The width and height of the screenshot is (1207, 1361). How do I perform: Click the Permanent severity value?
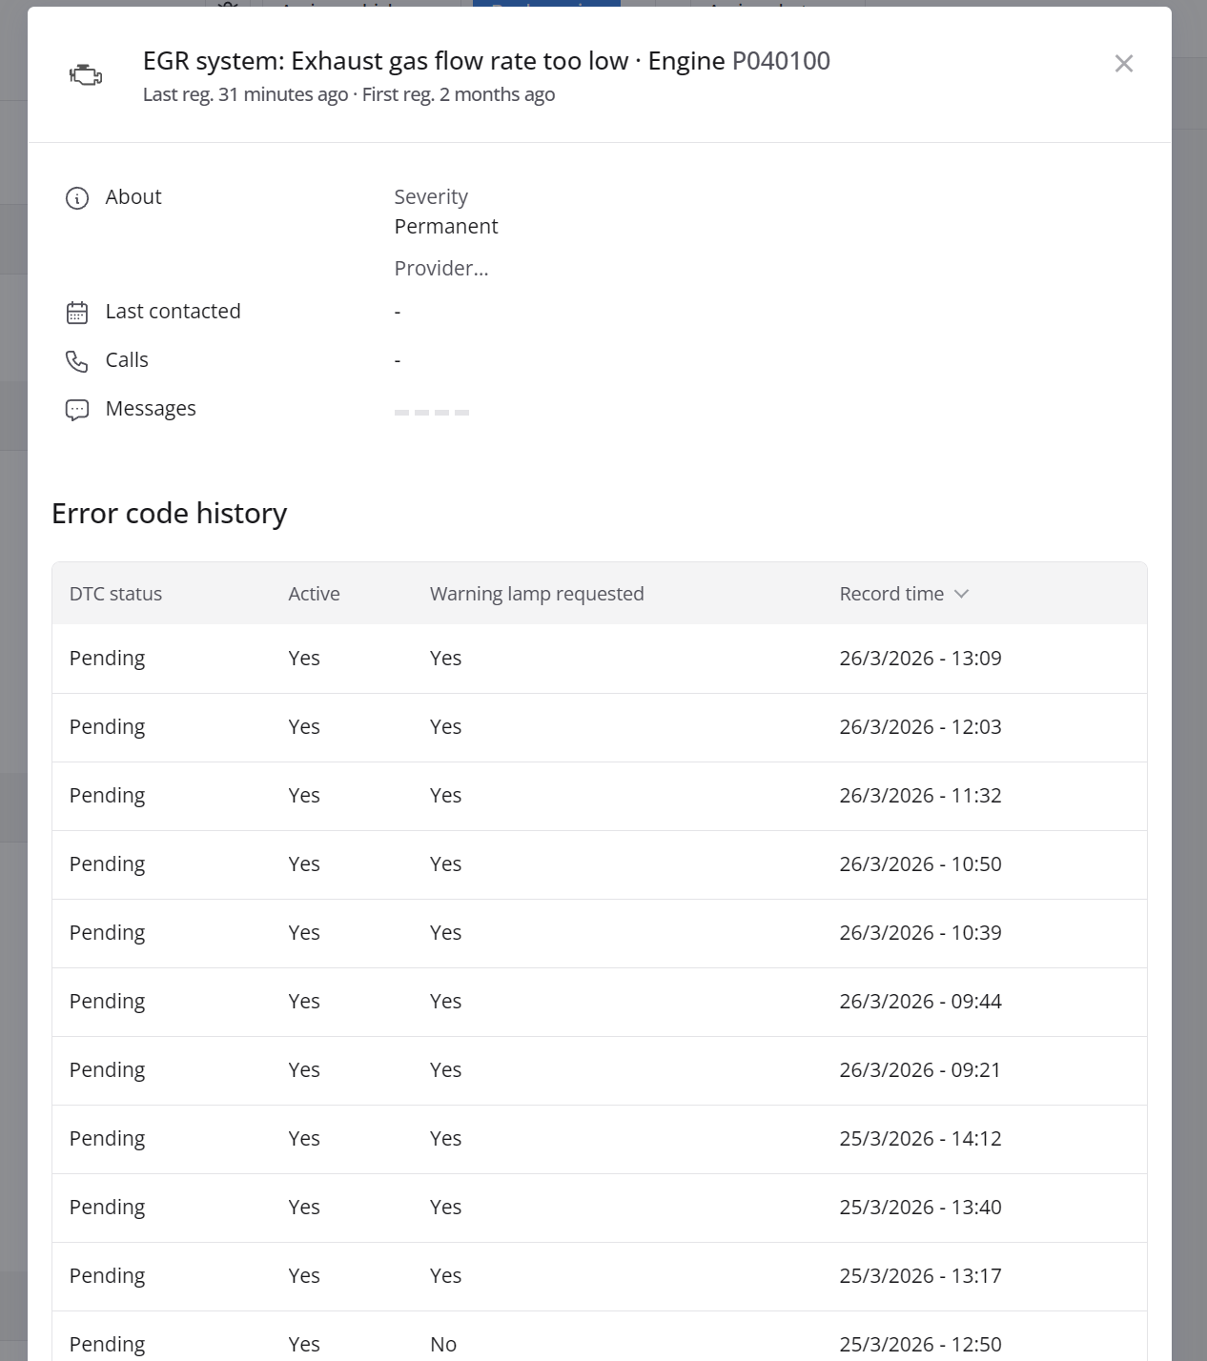click(446, 227)
